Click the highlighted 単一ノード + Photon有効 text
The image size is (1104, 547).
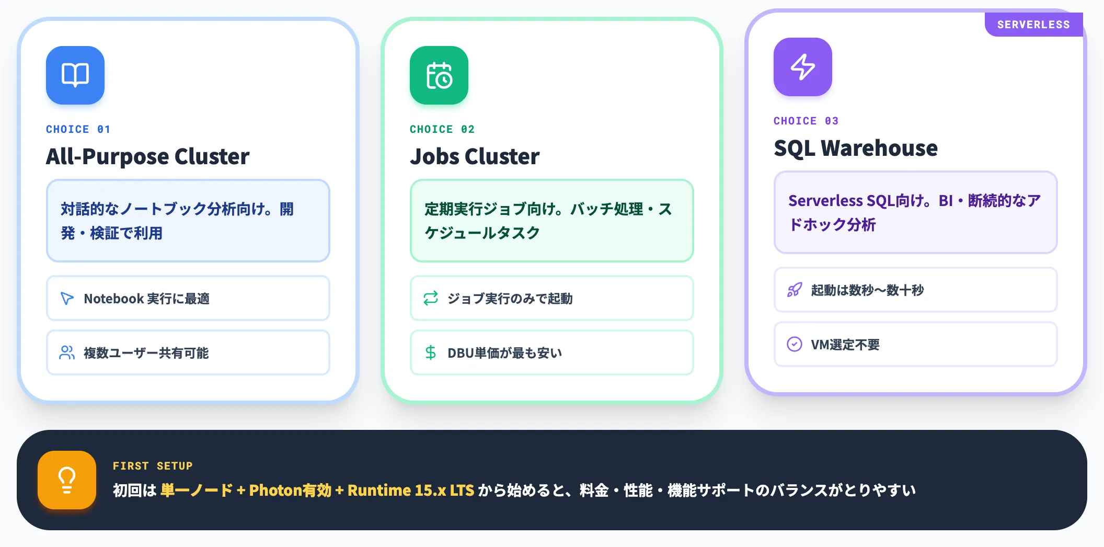tap(246, 490)
